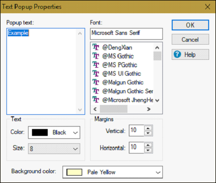Click the TrueType icon beside @Malgun Gothic

(95, 82)
